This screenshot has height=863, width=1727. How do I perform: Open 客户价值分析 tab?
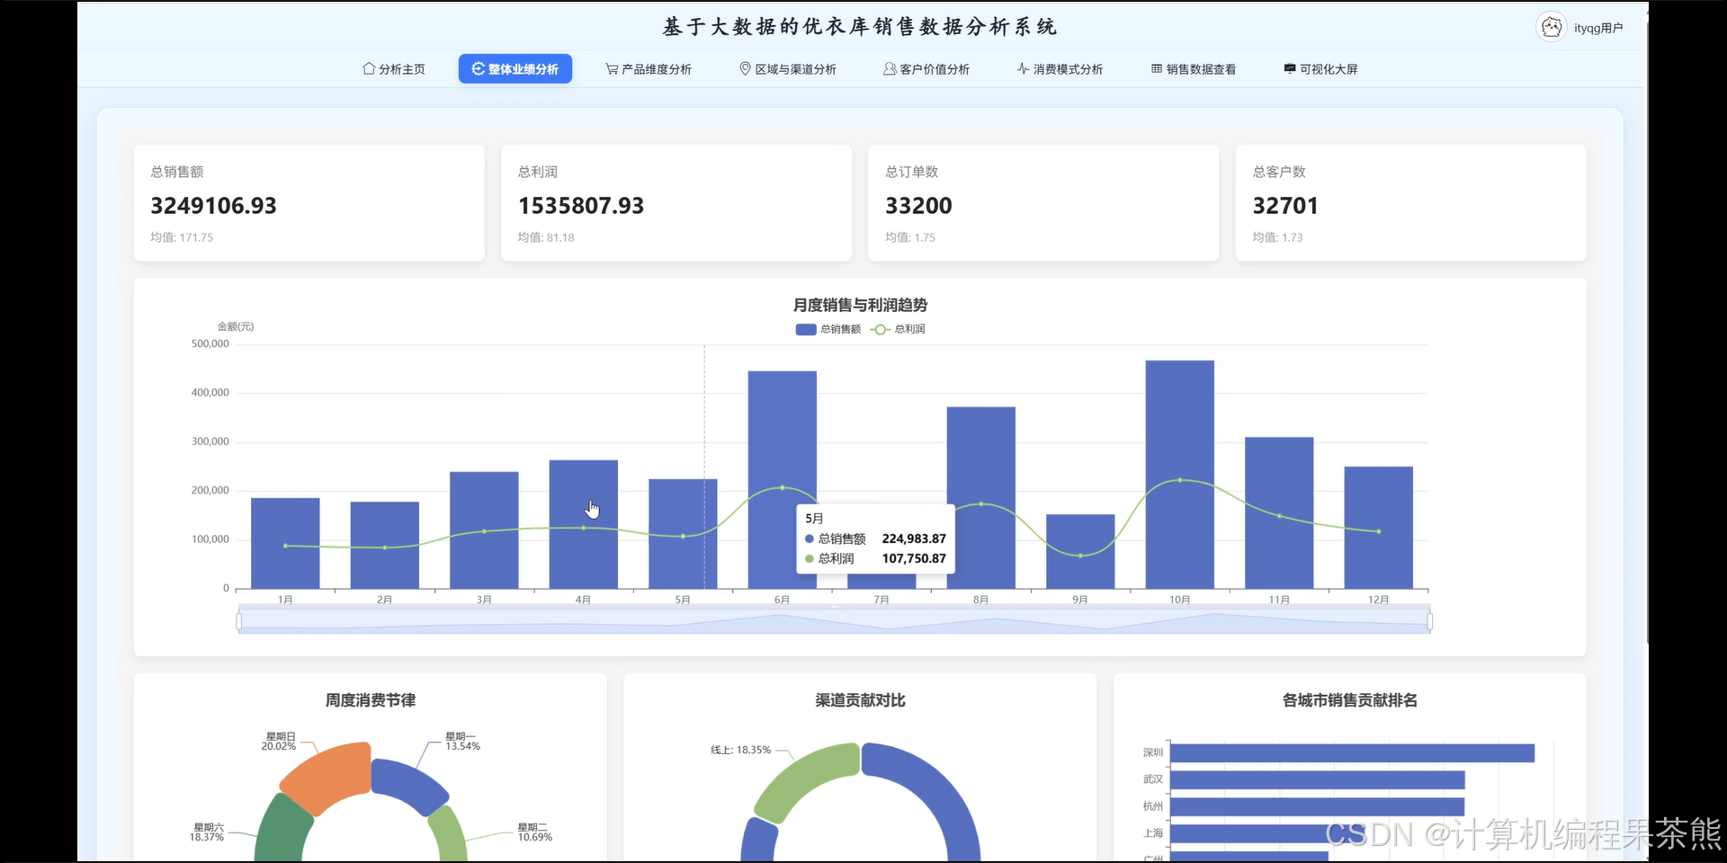tap(926, 69)
